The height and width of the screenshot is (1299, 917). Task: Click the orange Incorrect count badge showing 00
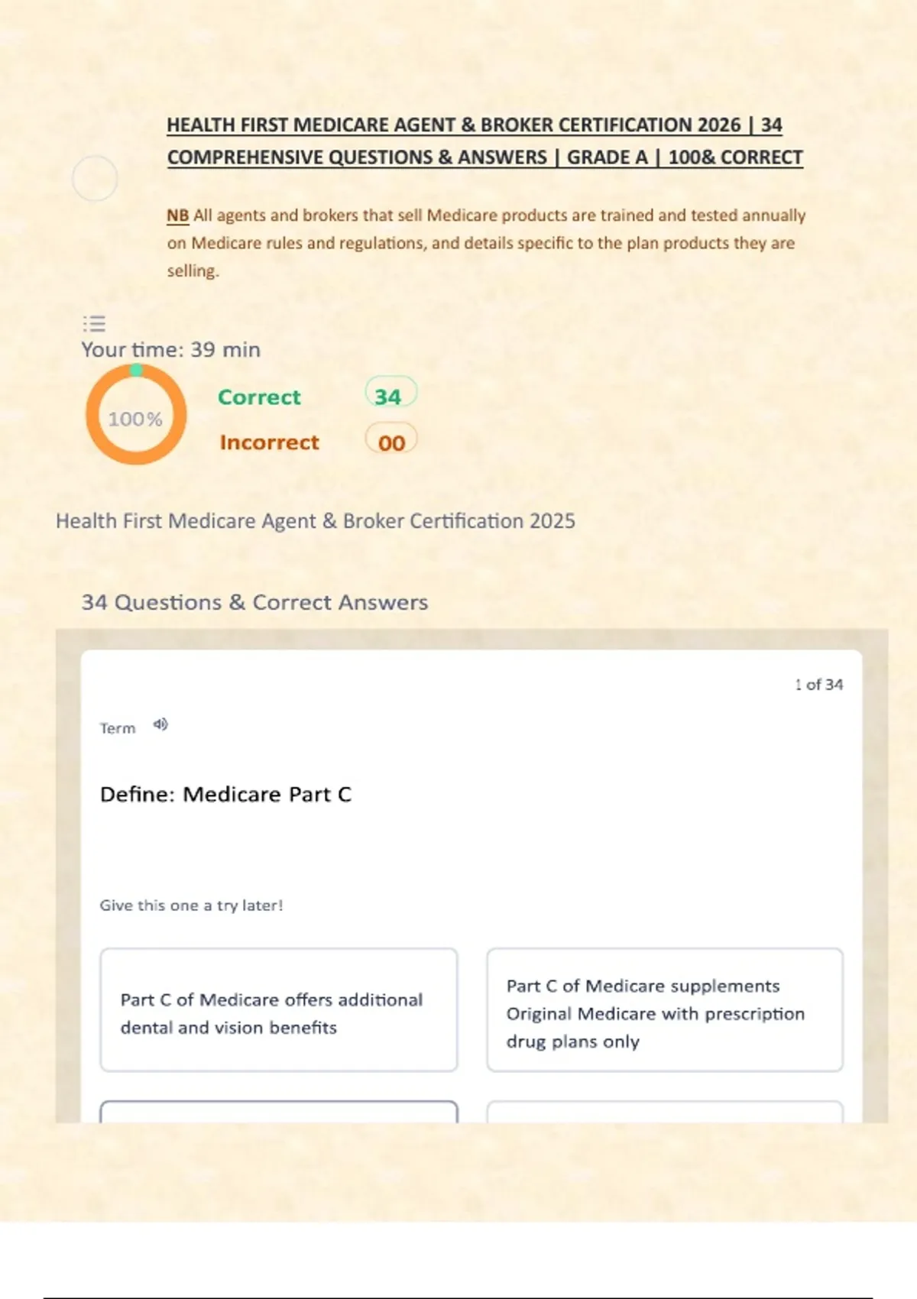click(390, 442)
